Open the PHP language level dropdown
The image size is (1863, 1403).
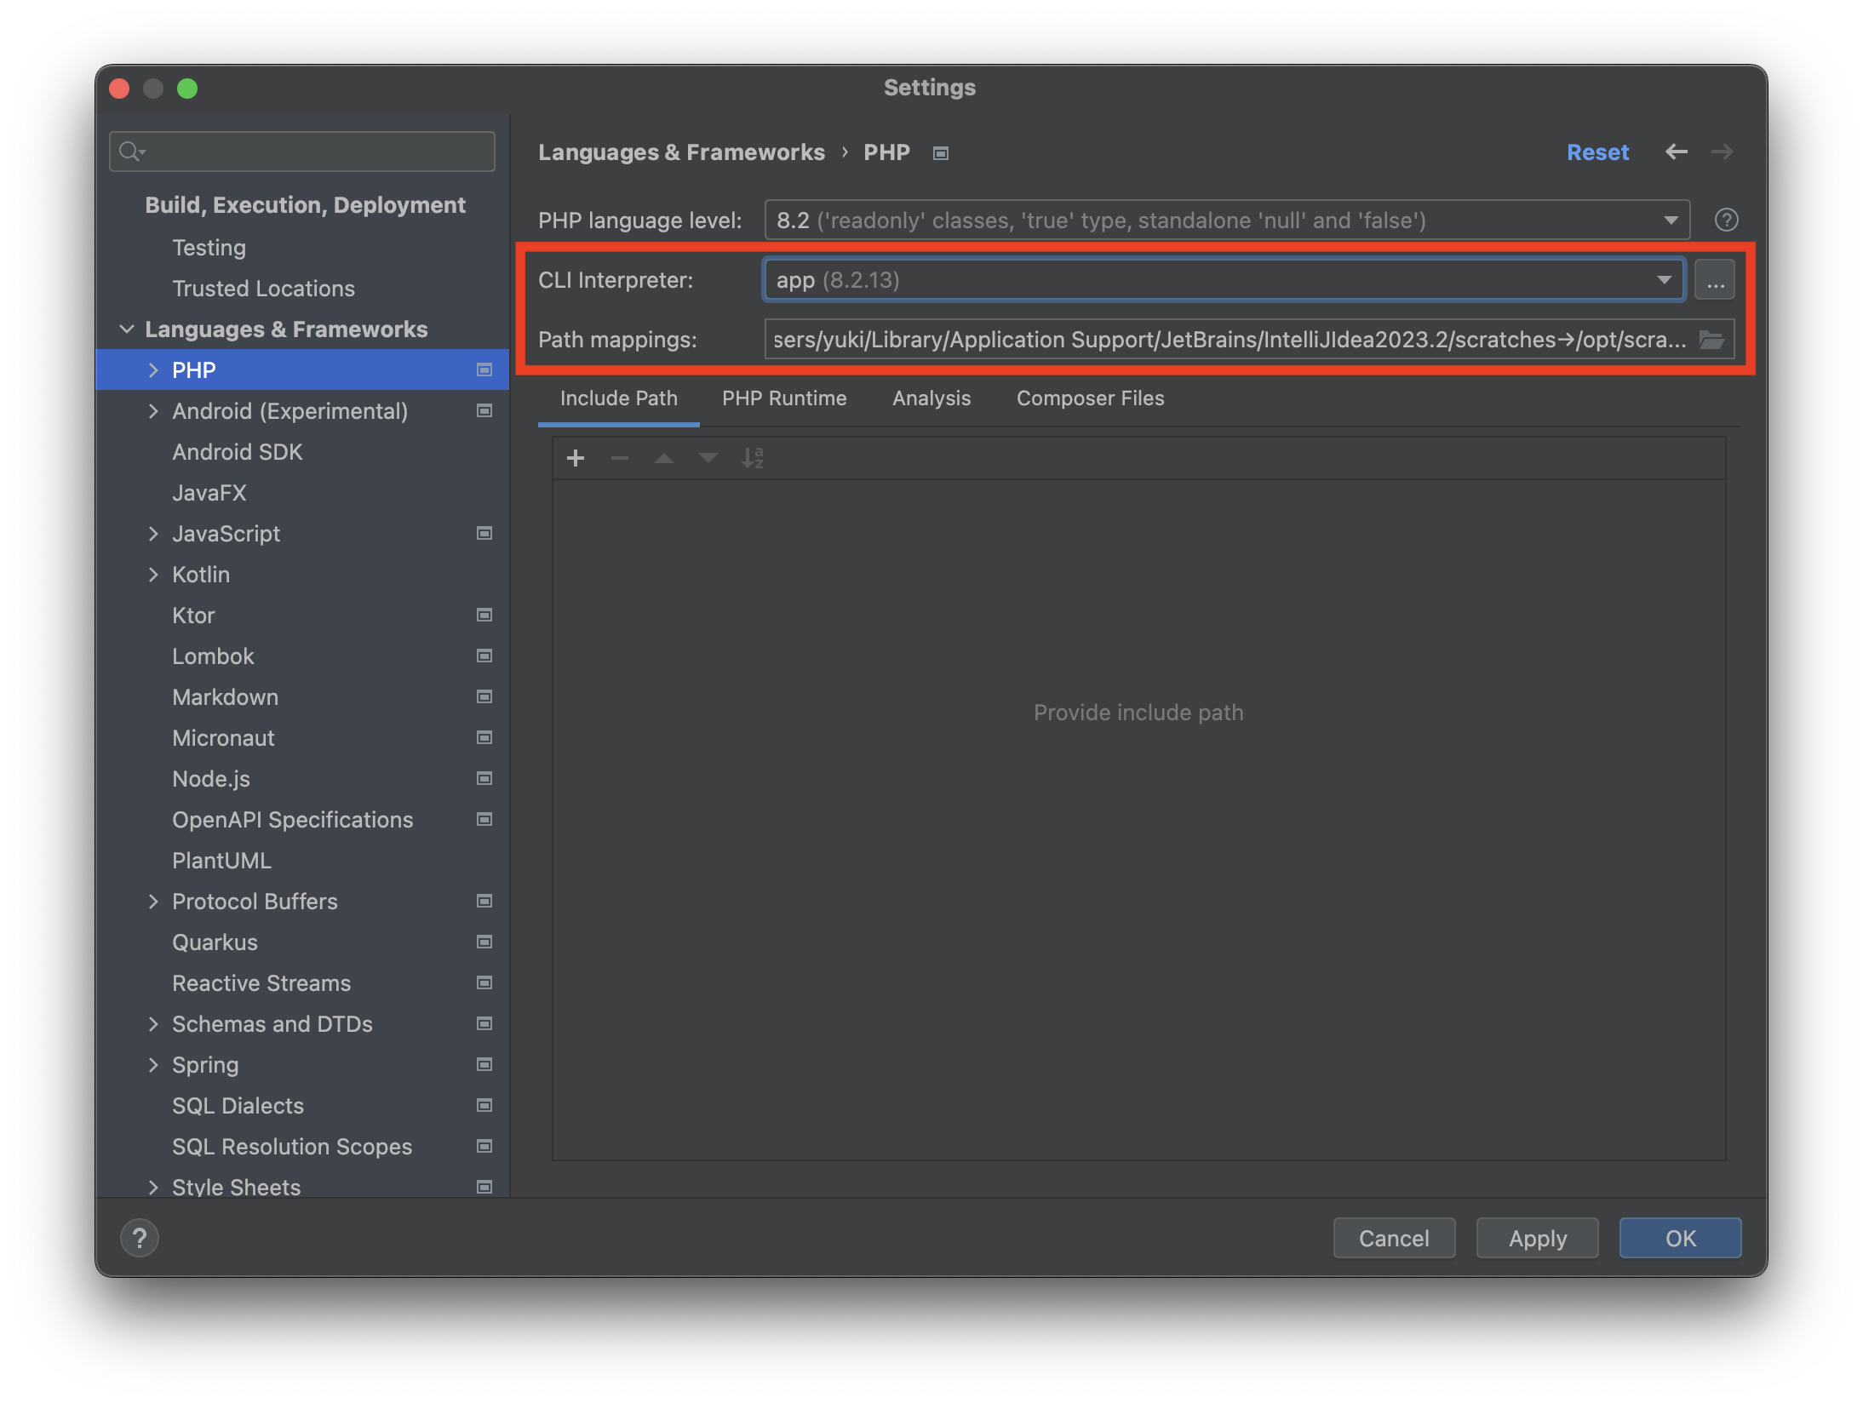1226,220
